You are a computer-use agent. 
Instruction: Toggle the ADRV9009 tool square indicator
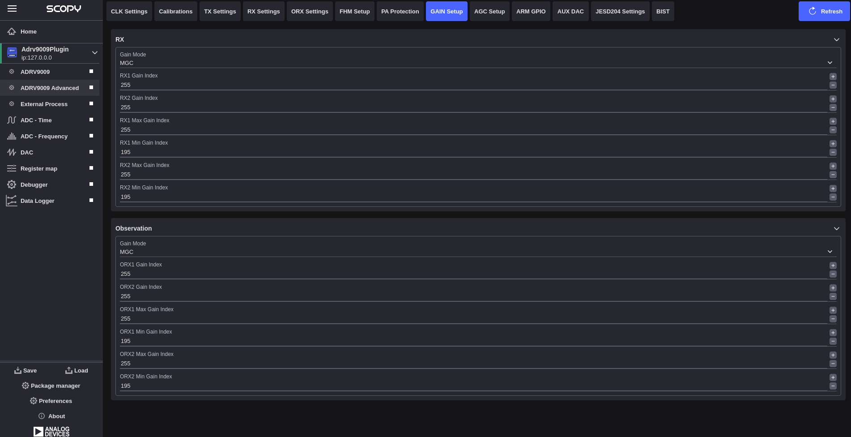click(x=91, y=71)
